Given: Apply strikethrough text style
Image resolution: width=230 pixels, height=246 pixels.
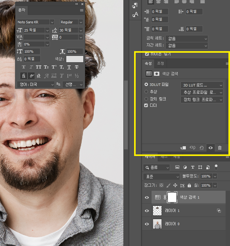Looking at the screenshot, I should tap(77, 67).
